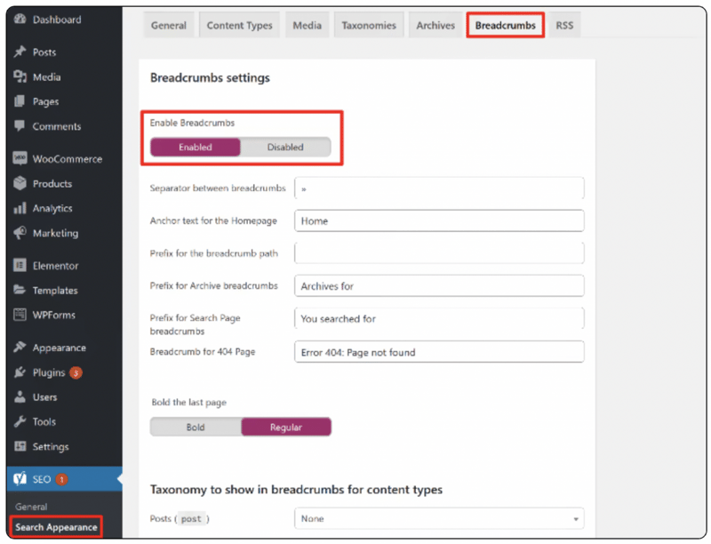The image size is (711, 544).
Task: Click the Breadcrumb for 404 Page field
Action: tap(439, 352)
